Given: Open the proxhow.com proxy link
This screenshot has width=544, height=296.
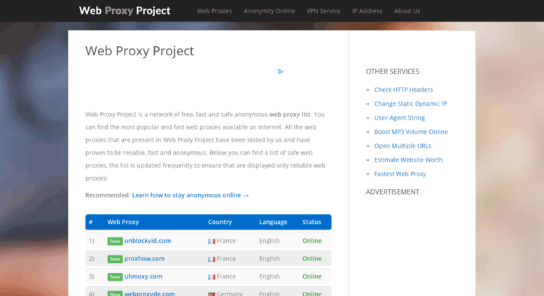Looking at the screenshot, I should coord(144,259).
